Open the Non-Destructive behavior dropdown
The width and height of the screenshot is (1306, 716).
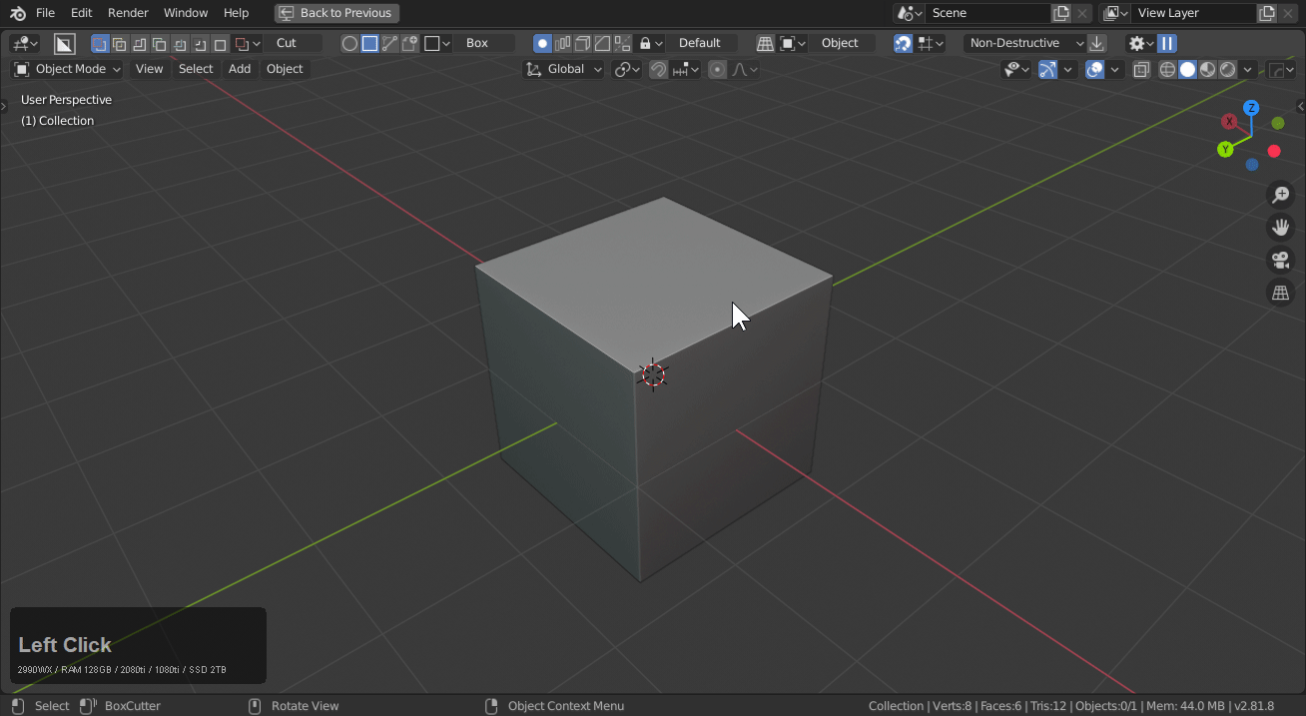pos(1025,43)
